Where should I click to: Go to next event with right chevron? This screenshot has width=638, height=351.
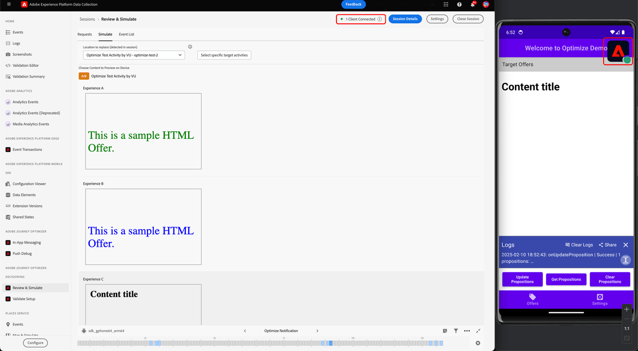click(318, 331)
